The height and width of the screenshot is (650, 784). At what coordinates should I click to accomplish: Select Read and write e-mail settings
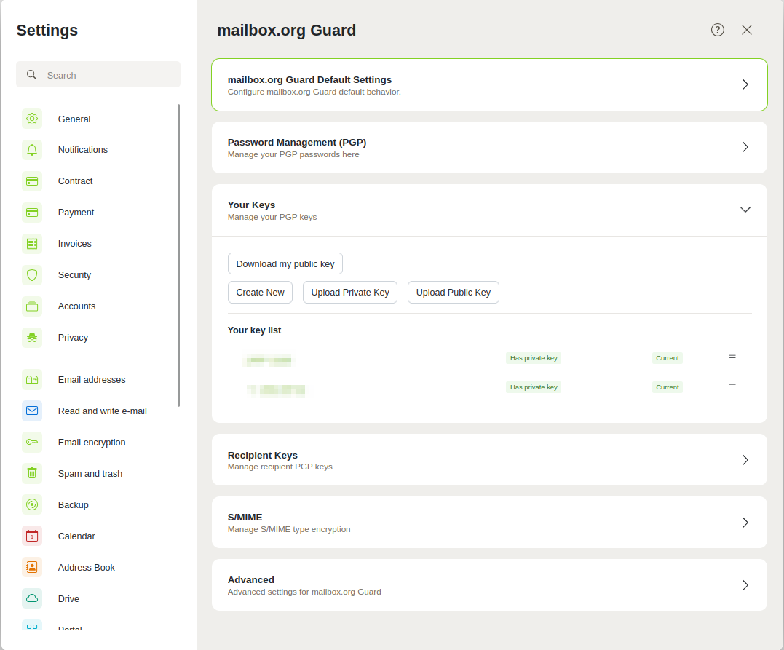pyautogui.click(x=98, y=411)
